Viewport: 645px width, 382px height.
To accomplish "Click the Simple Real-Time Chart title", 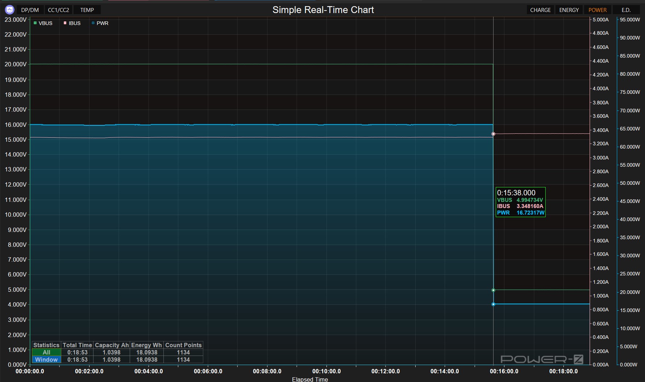I will [x=323, y=10].
